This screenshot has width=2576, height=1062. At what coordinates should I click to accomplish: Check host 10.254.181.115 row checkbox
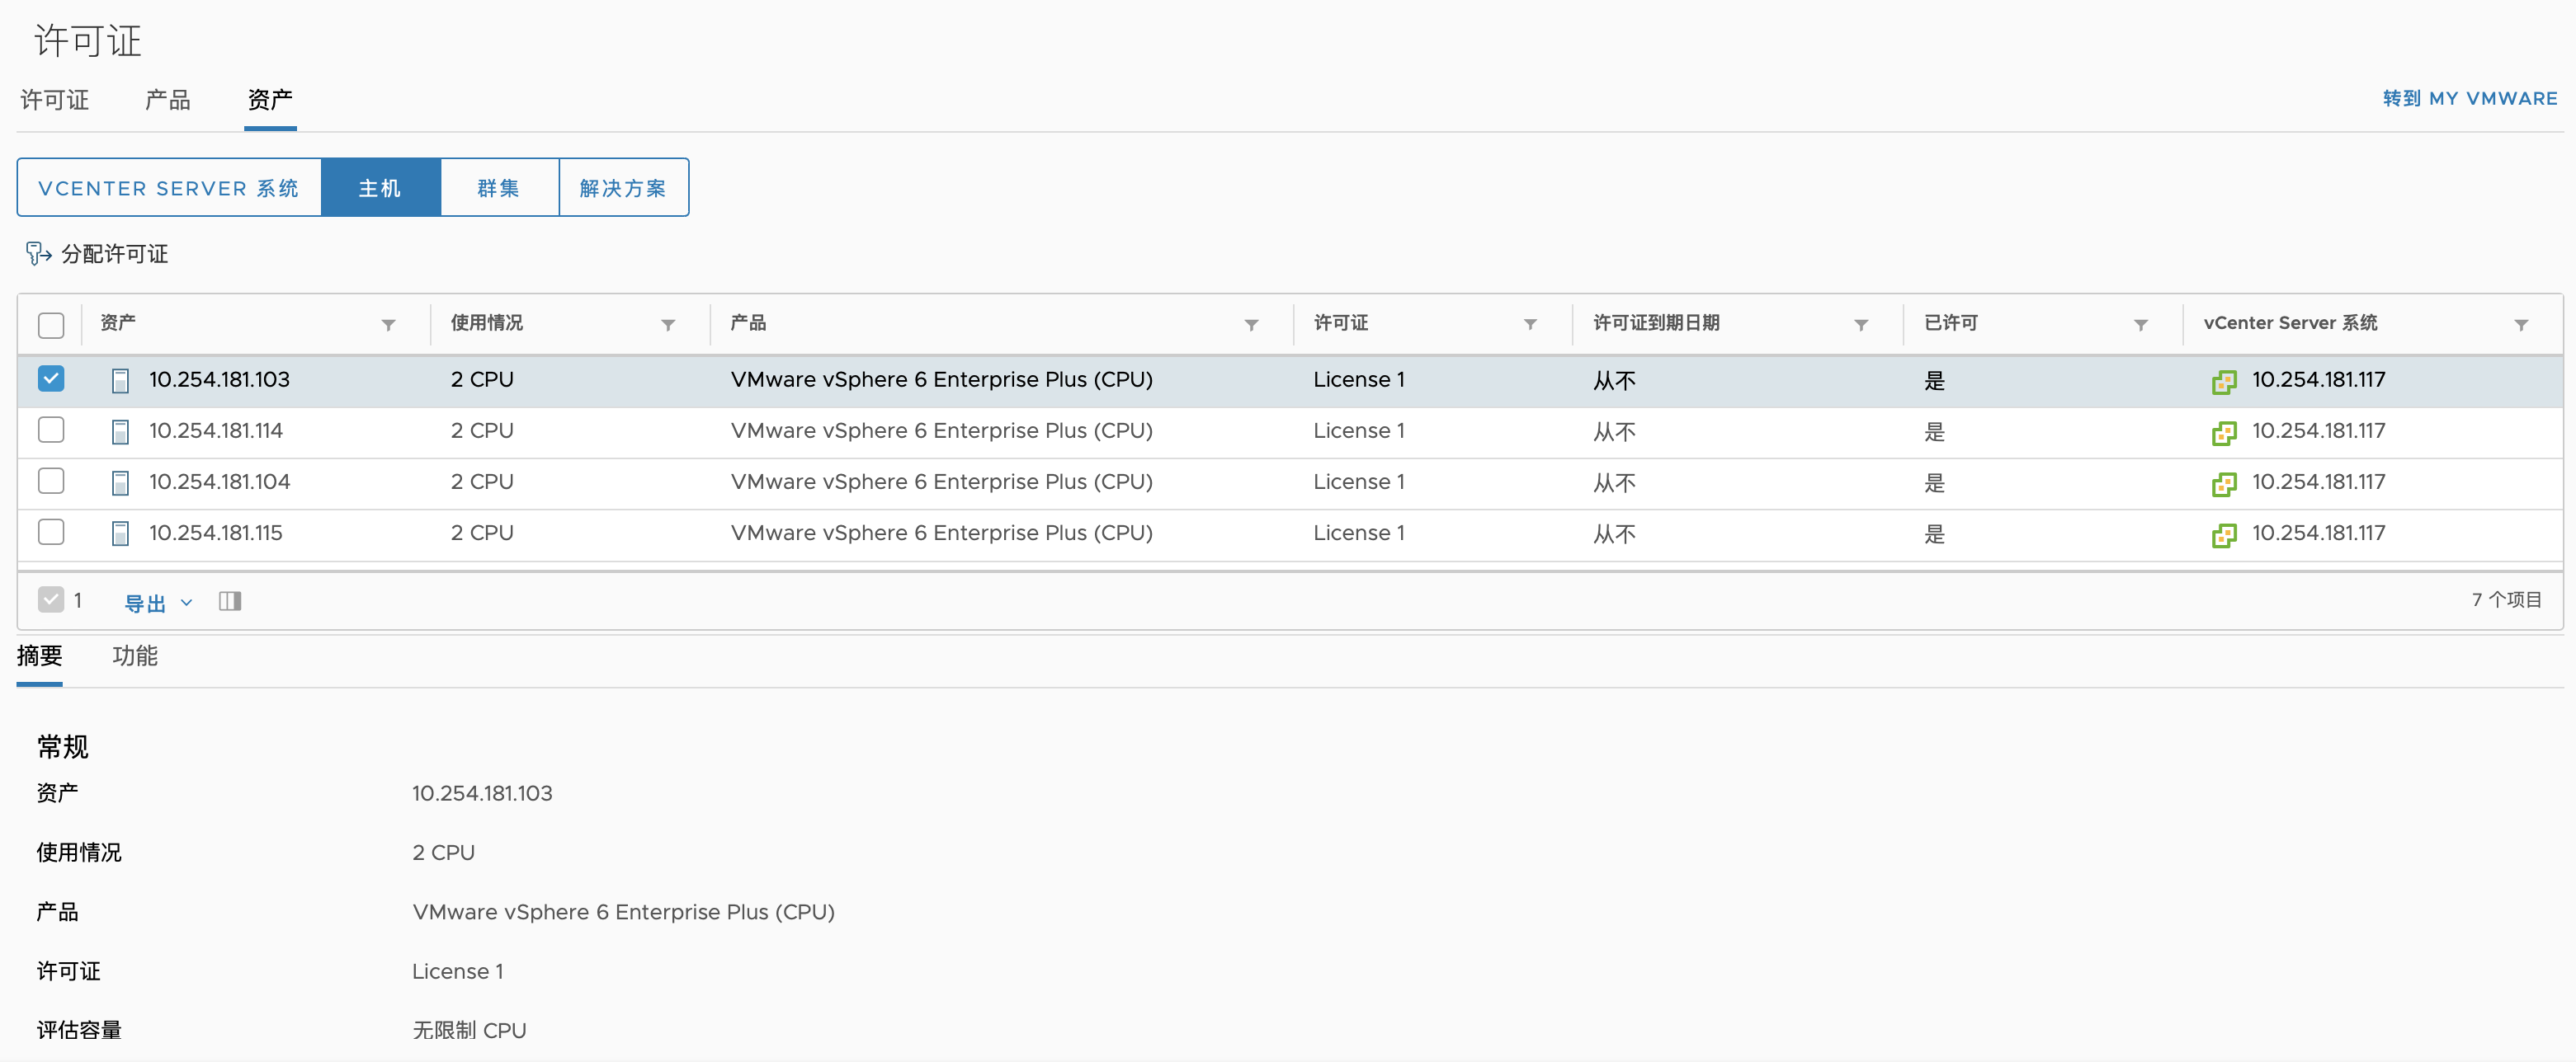(51, 532)
